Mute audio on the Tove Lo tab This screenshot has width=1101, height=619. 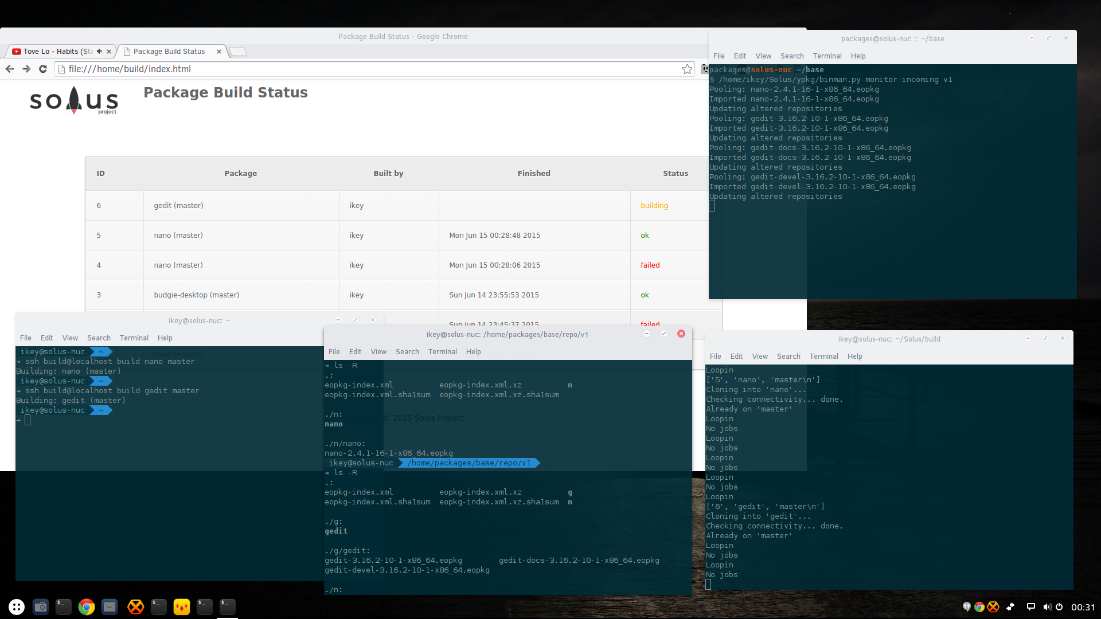tap(99, 52)
